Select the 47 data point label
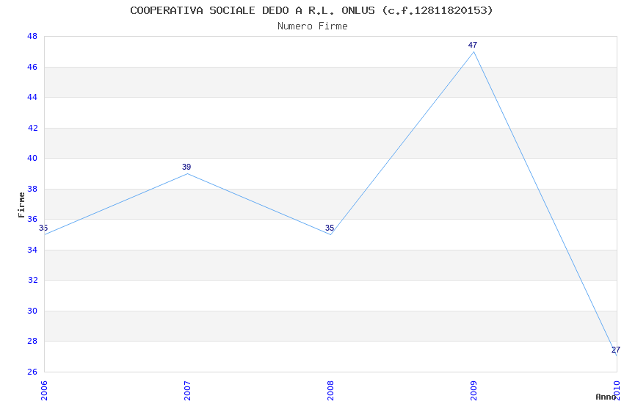This screenshot has width=624, height=404. (473, 46)
